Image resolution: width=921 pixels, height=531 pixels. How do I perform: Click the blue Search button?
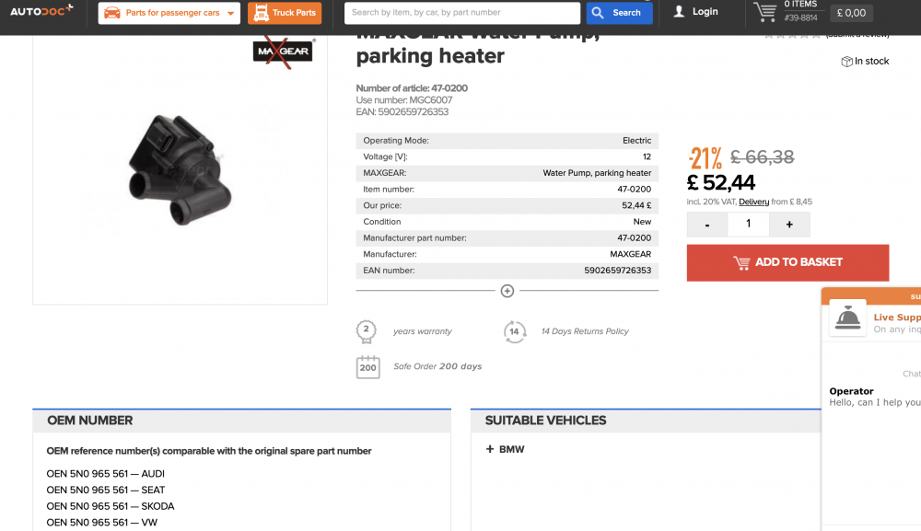pos(619,13)
